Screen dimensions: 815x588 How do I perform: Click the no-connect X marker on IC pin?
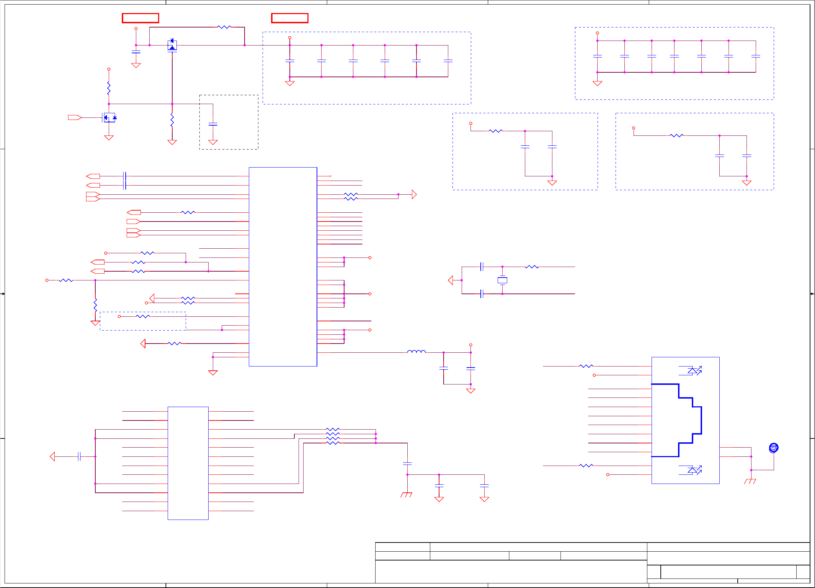pyautogui.click(x=330, y=176)
